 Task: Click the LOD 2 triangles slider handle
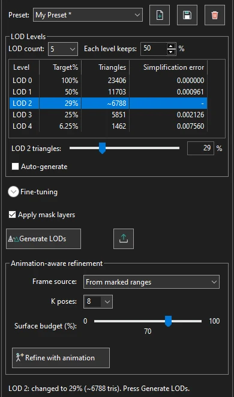[x=102, y=148]
